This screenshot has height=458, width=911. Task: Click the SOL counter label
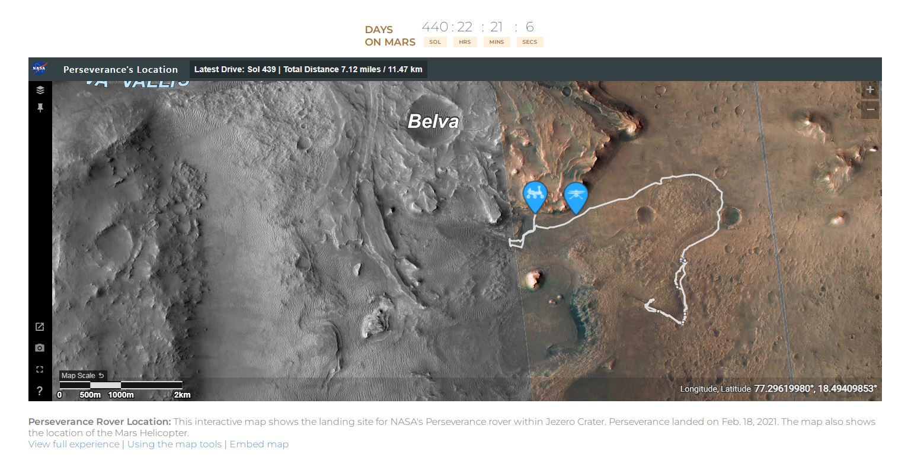(435, 42)
